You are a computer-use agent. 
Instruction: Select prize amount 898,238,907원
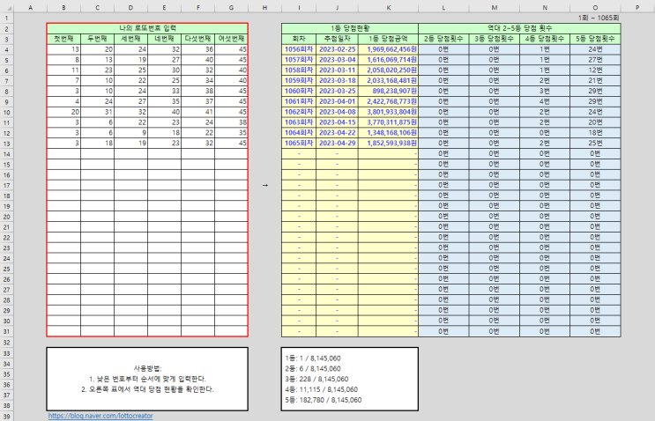coord(389,91)
